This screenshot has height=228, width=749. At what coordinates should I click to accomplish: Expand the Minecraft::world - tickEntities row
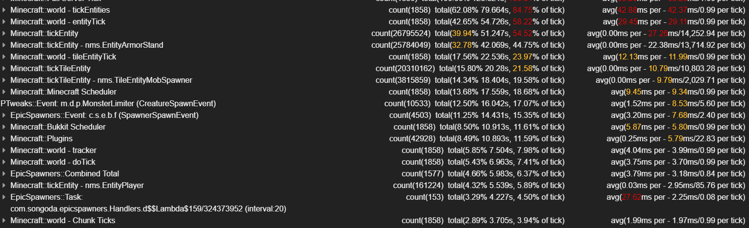4,10
